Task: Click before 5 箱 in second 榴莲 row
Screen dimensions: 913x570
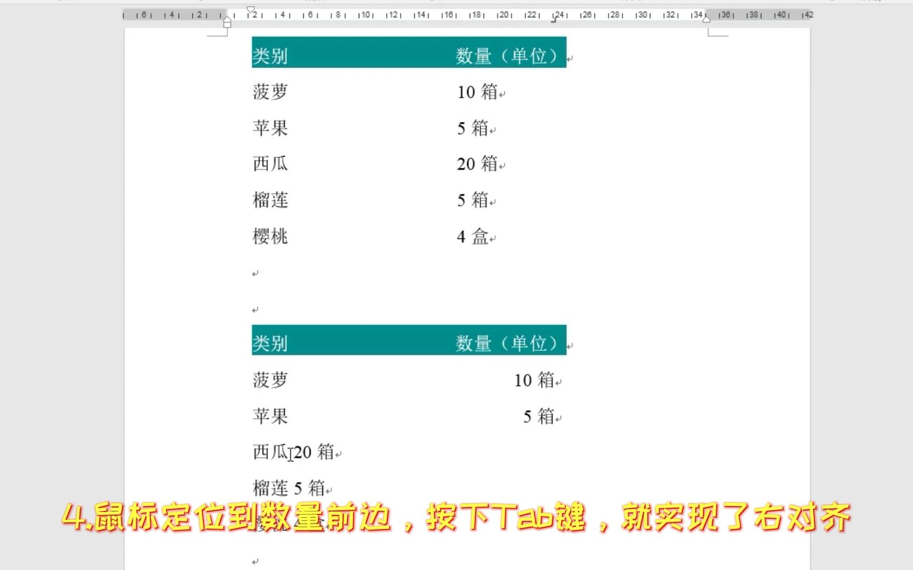Action: pos(294,488)
